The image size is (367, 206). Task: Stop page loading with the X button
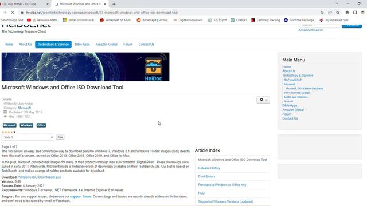click(13, 13)
